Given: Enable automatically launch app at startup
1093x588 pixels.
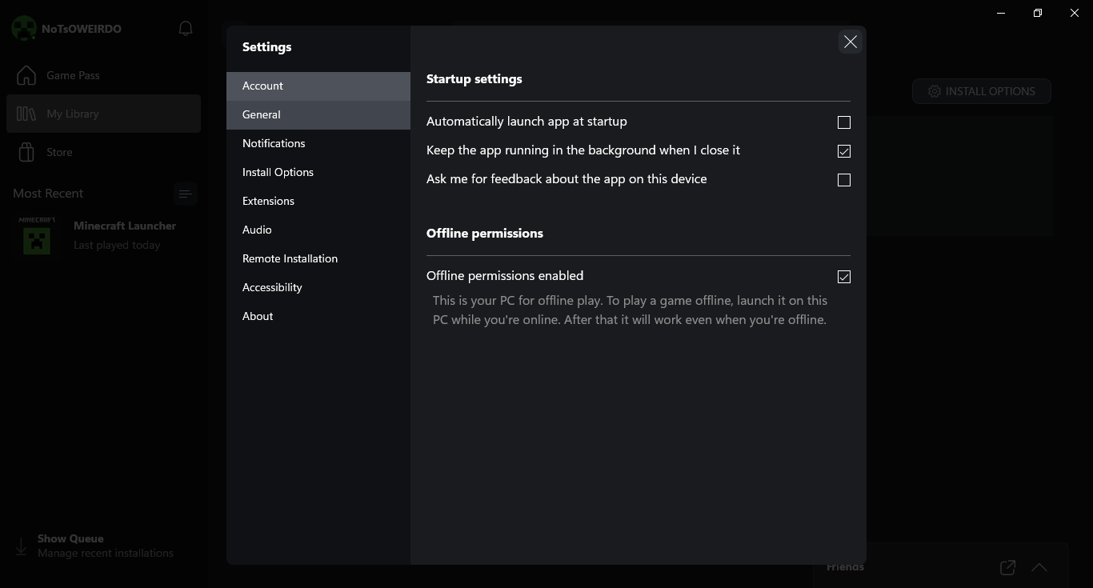Looking at the screenshot, I should click(x=843, y=122).
